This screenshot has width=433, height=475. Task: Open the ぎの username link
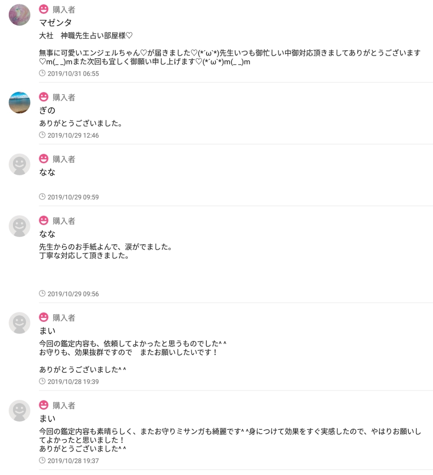47,110
